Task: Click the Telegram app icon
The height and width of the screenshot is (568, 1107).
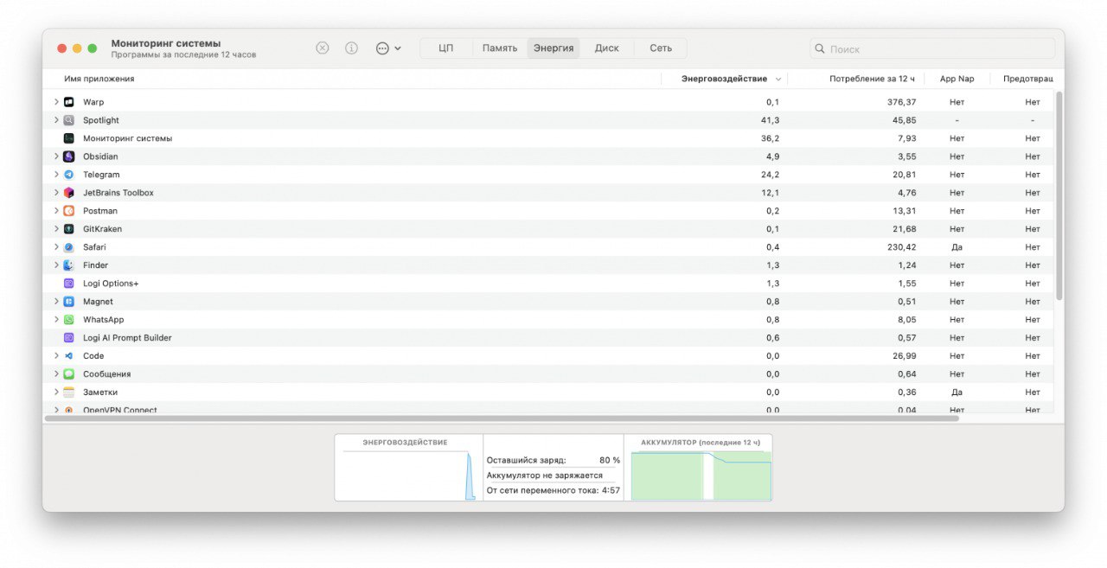Action: [x=68, y=175]
